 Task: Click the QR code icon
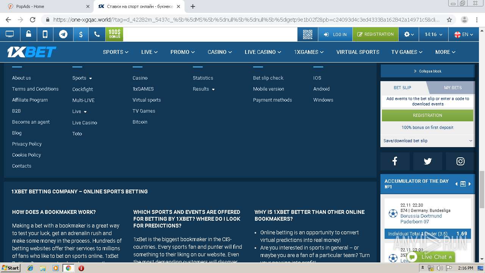point(308,34)
